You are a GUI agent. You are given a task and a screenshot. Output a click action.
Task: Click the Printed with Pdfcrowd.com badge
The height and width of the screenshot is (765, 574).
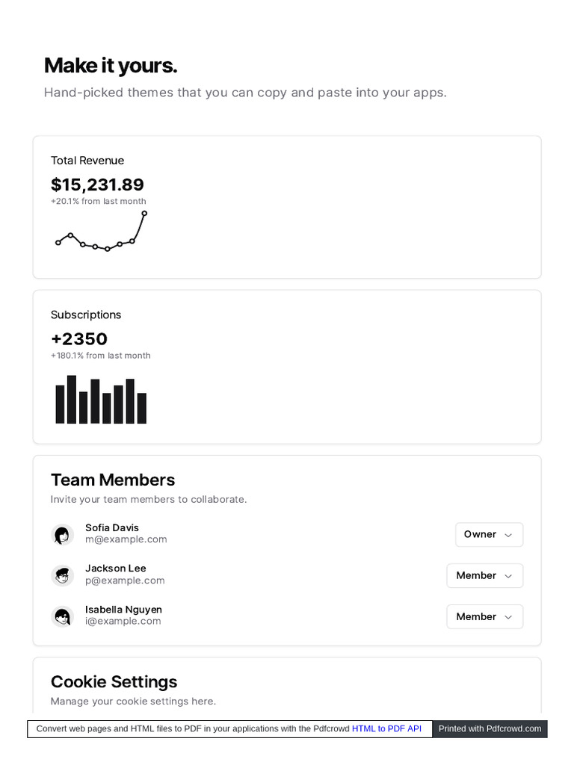pos(490,729)
